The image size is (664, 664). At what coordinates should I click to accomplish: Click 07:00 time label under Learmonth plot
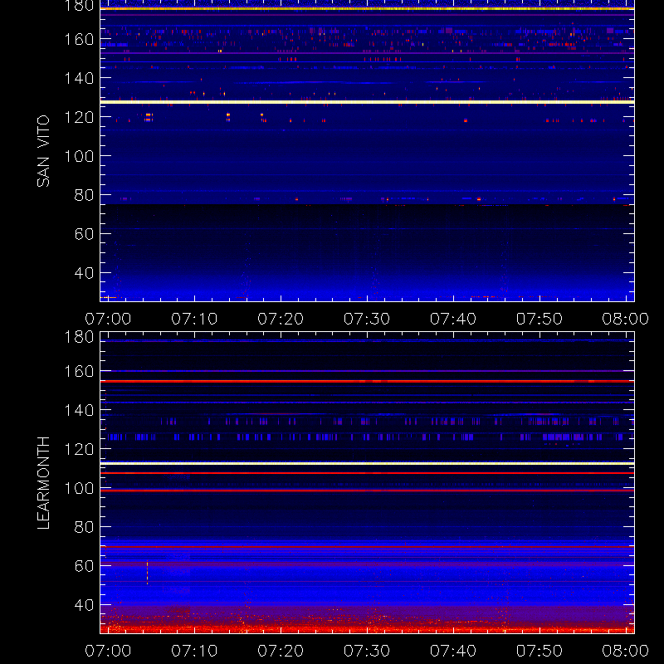[x=108, y=651]
